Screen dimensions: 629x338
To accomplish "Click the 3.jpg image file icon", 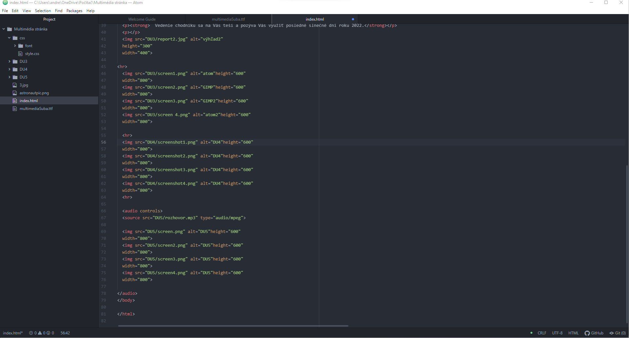I will click(x=15, y=85).
